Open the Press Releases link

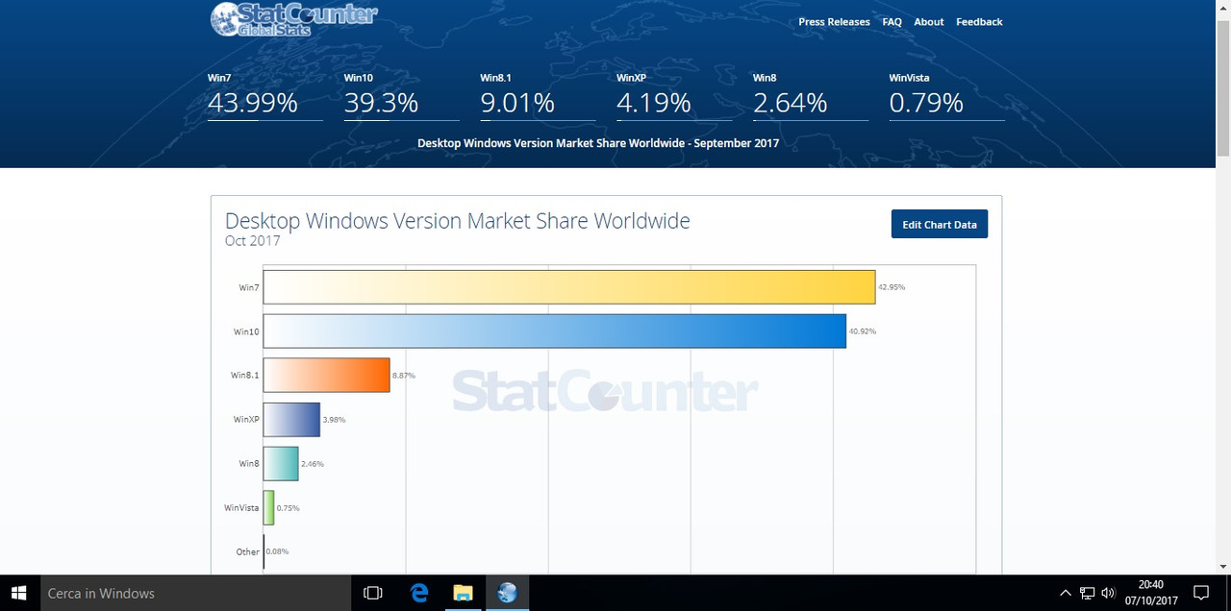[x=834, y=22]
